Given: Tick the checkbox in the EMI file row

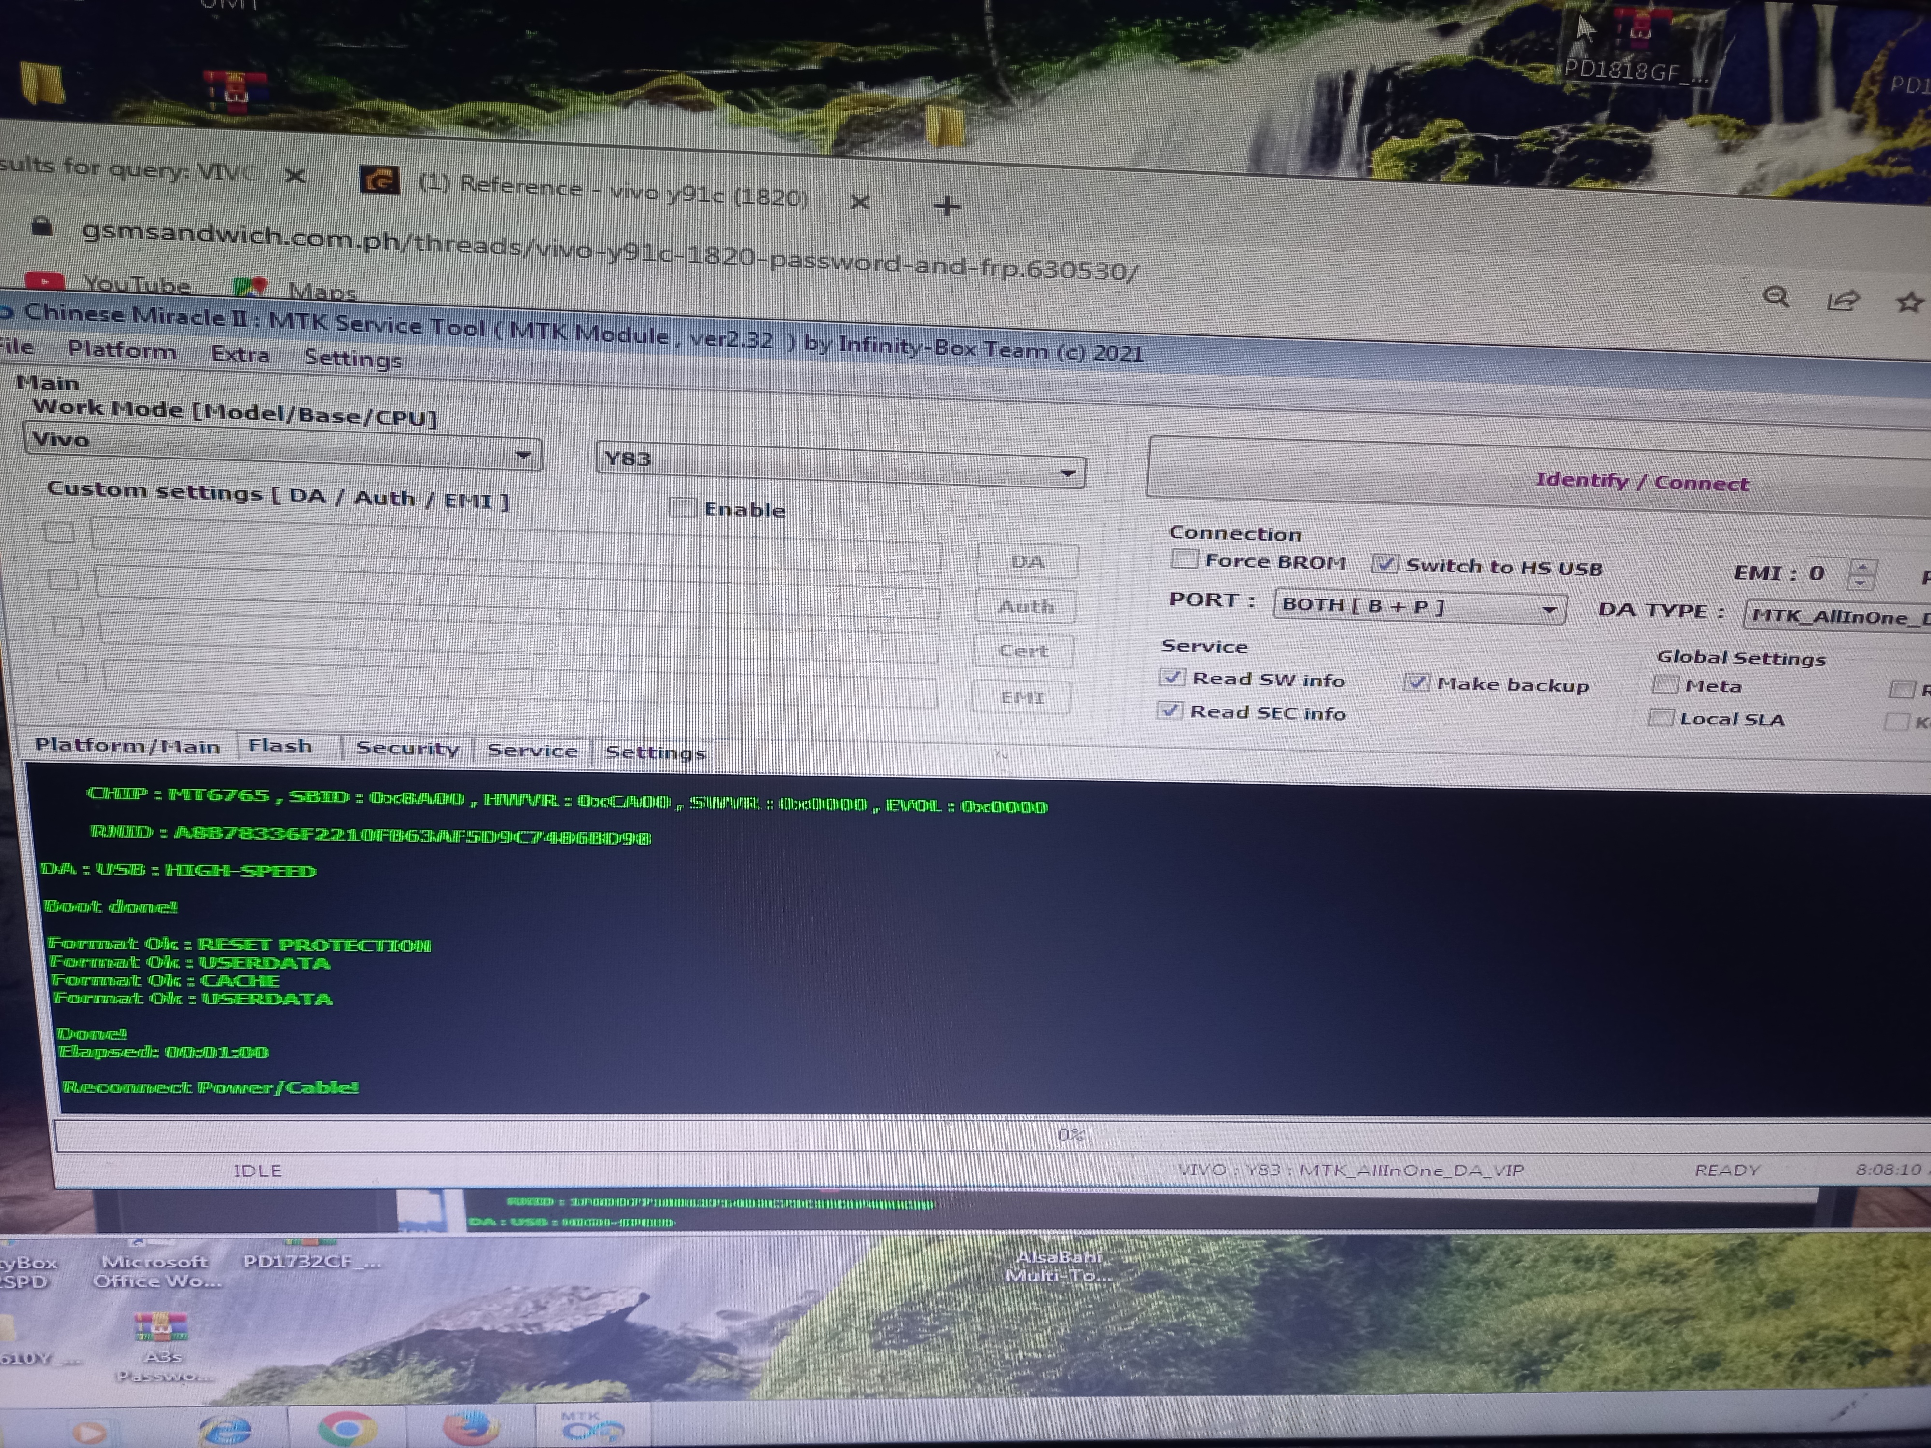Looking at the screenshot, I should pyautogui.click(x=72, y=672).
